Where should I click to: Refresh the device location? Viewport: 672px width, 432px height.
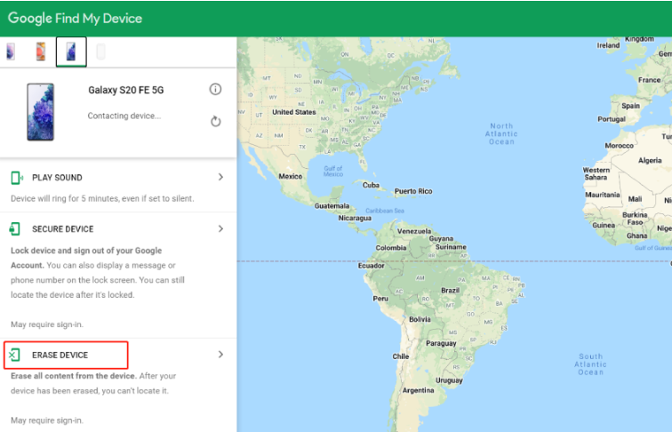216,121
